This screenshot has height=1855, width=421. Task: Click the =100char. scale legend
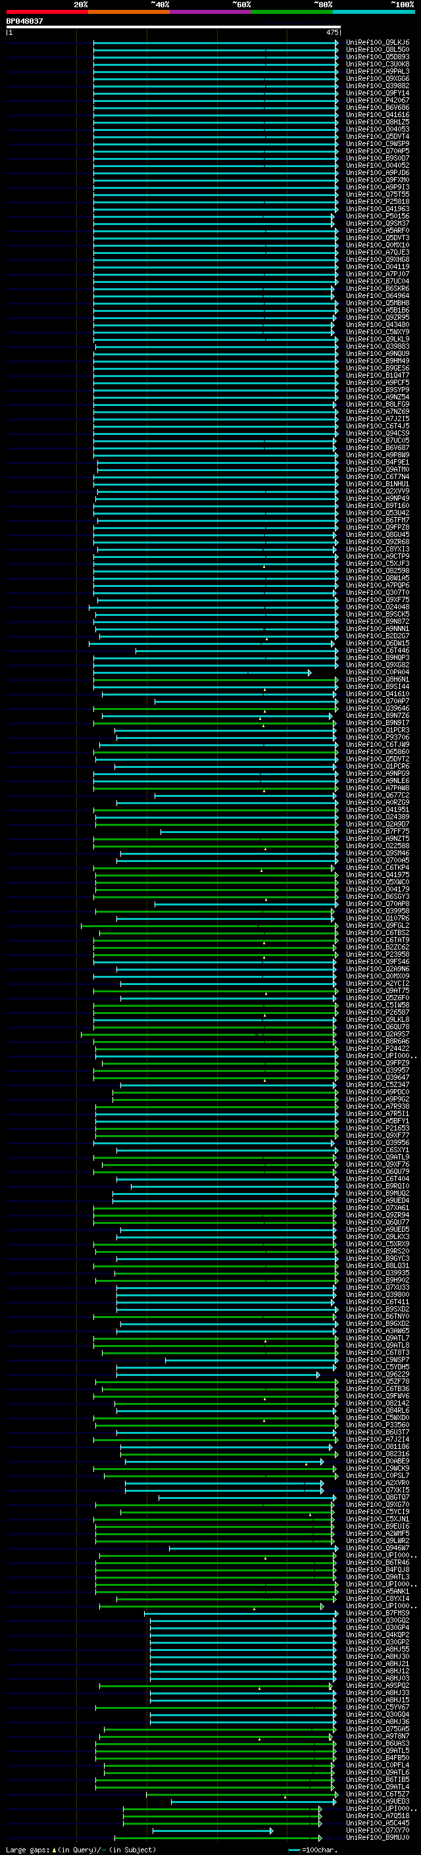[x=312, y=1849]
